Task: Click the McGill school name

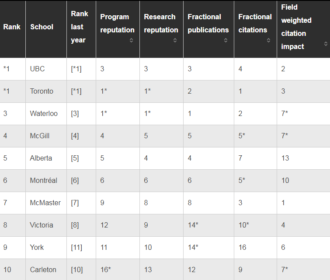Action: tap(39, 136)
